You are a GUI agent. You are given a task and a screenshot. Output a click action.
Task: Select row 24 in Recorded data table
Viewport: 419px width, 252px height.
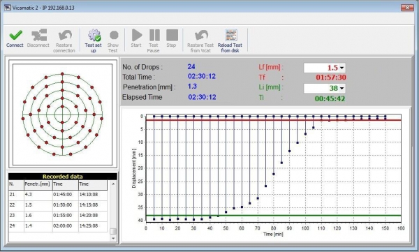pyautogui.click(x=58, y=225)
